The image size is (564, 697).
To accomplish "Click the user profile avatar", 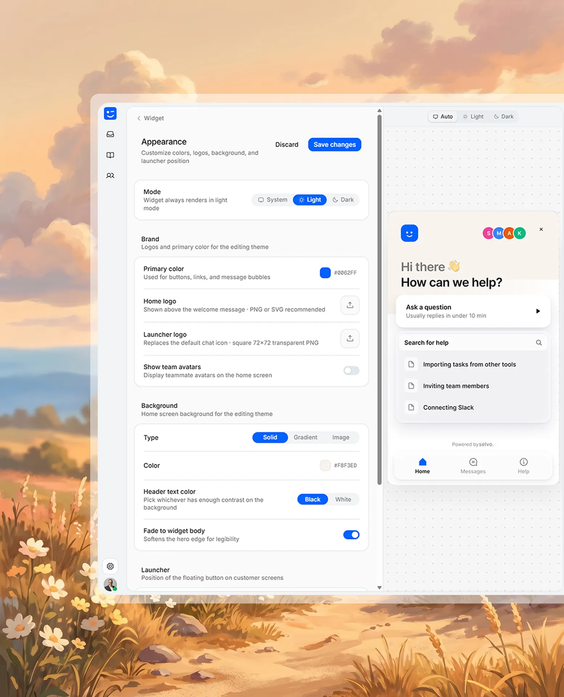I will click(110, 584).
